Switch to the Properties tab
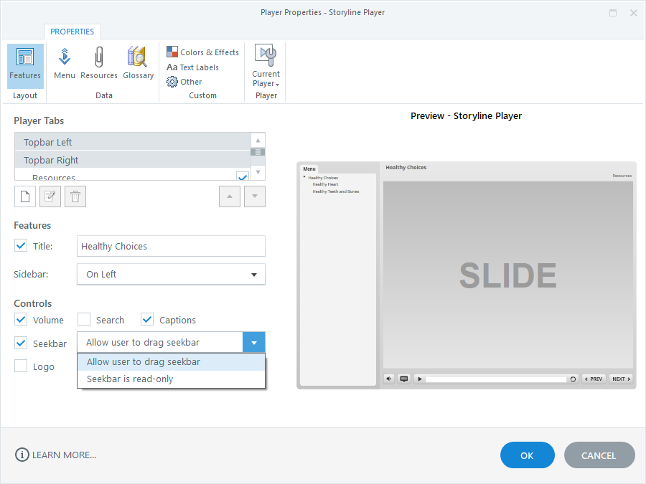Image resolution: width=646 pixels, height=484 pixels. 72,32
